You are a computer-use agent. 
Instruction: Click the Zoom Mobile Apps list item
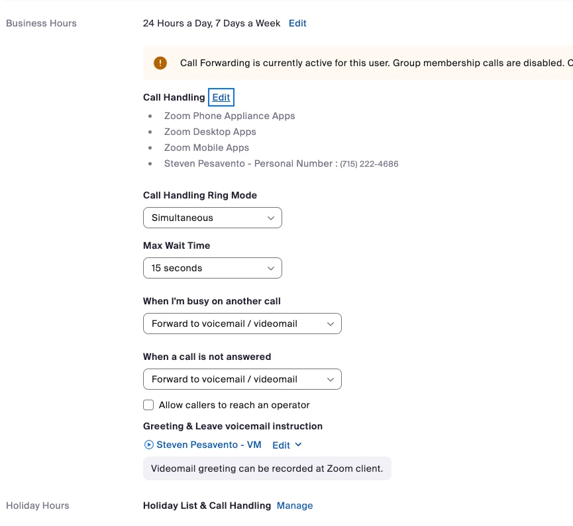coord(207,148)
